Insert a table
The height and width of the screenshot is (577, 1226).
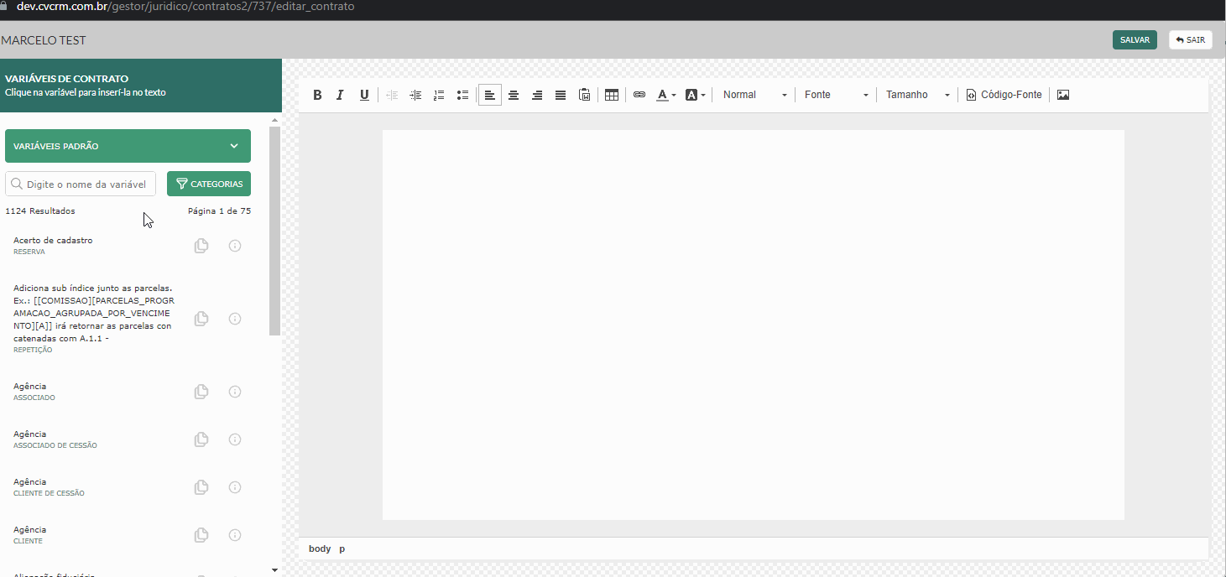point(612,95)
